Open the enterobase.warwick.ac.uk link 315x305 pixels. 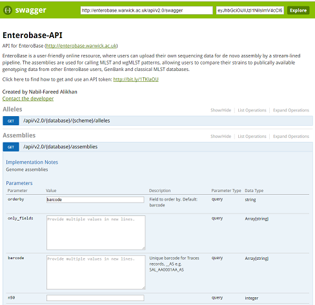point(81,46)
